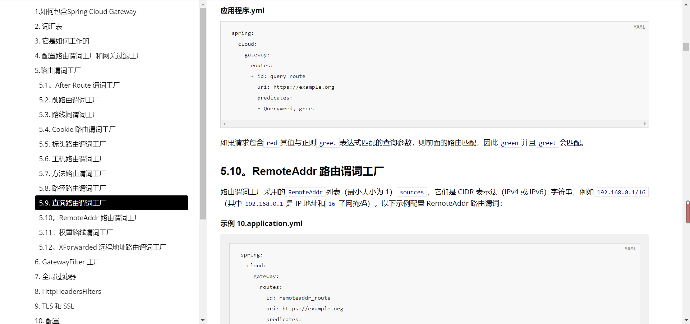Select "5.12。XForwarded 远程地址路由谓词工厂"
The width and height of the screenshot is (690, 324).
[102, 247]
